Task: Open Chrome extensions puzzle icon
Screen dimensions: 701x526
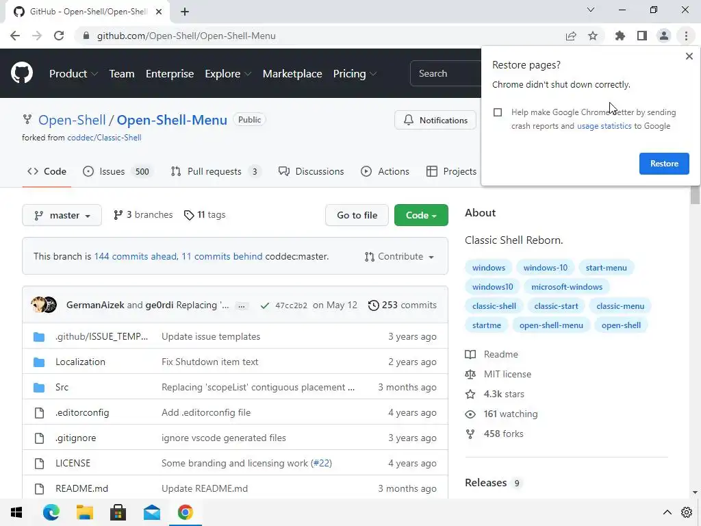Action: pos(620,36)
